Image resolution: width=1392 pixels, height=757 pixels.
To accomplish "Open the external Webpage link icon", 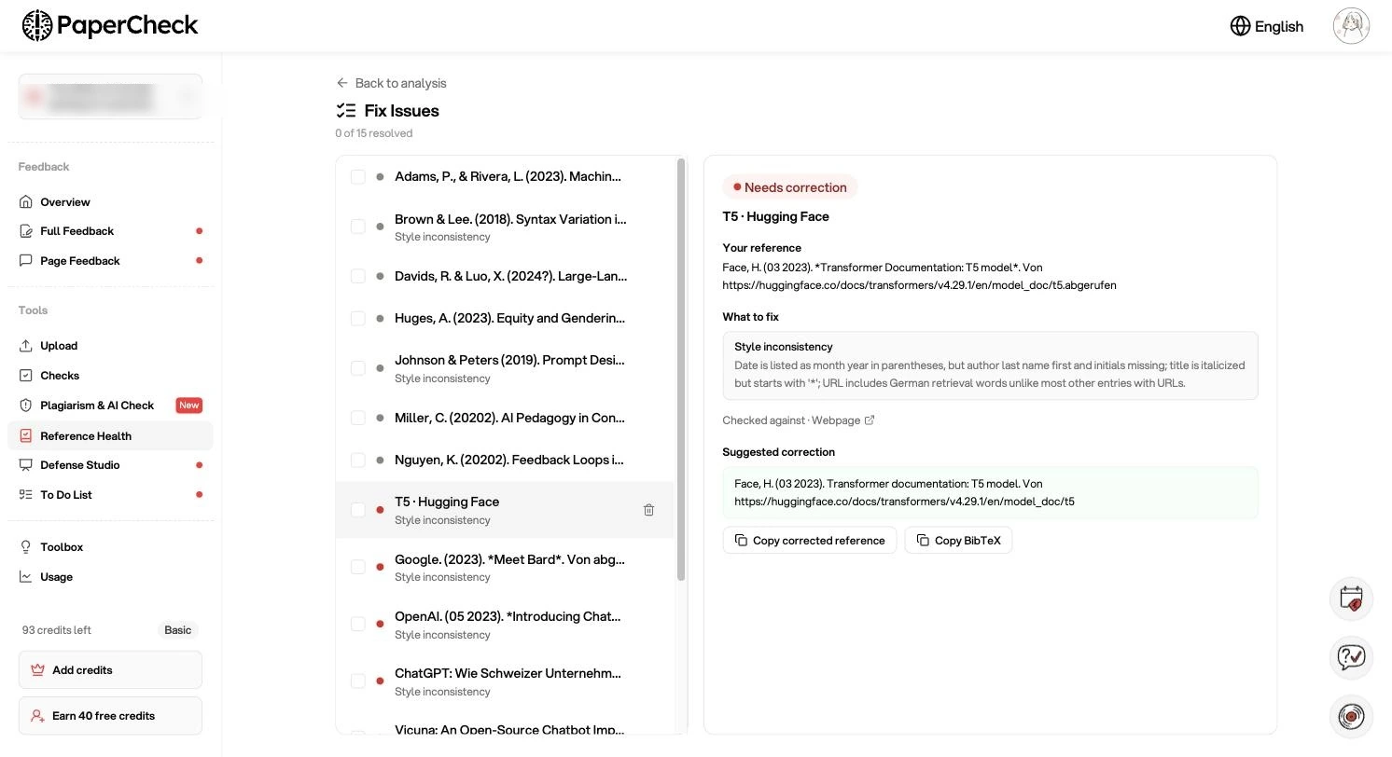I will [870, 420].
